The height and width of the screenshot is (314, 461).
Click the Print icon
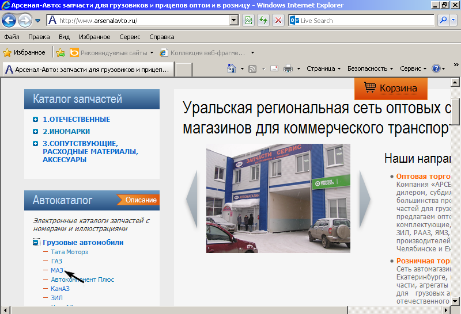[288, 68]
